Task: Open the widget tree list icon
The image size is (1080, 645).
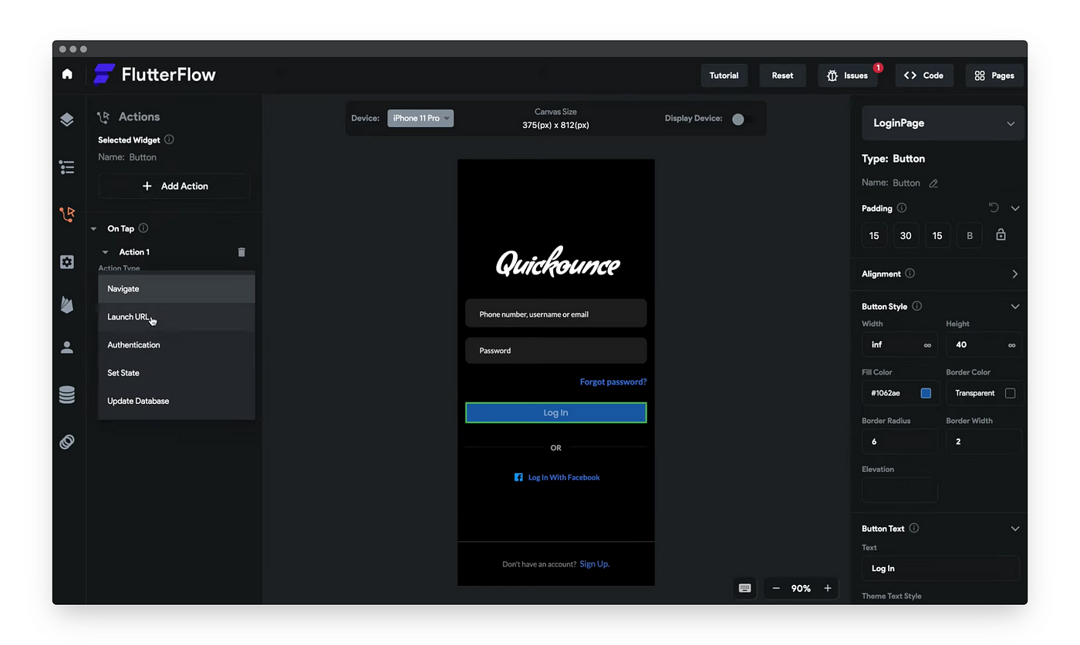Action: pos(67,167)
